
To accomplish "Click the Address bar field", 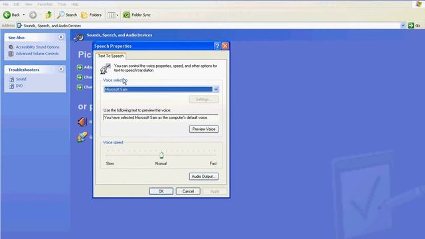I will pyautogui.click(x=209, y=26).
